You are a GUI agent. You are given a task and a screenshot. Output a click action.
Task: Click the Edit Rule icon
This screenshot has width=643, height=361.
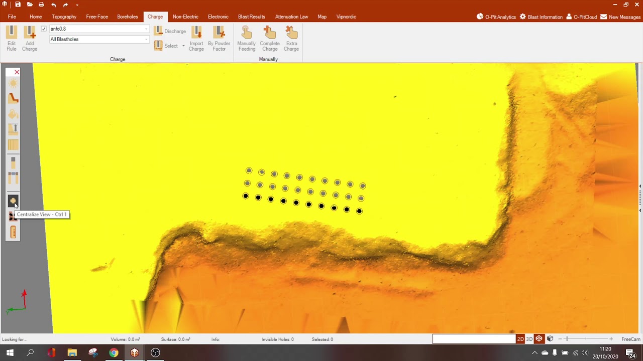(12, 39)
